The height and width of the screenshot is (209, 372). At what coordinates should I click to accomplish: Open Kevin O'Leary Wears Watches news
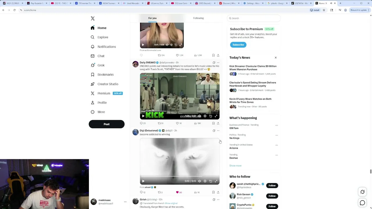250,100
